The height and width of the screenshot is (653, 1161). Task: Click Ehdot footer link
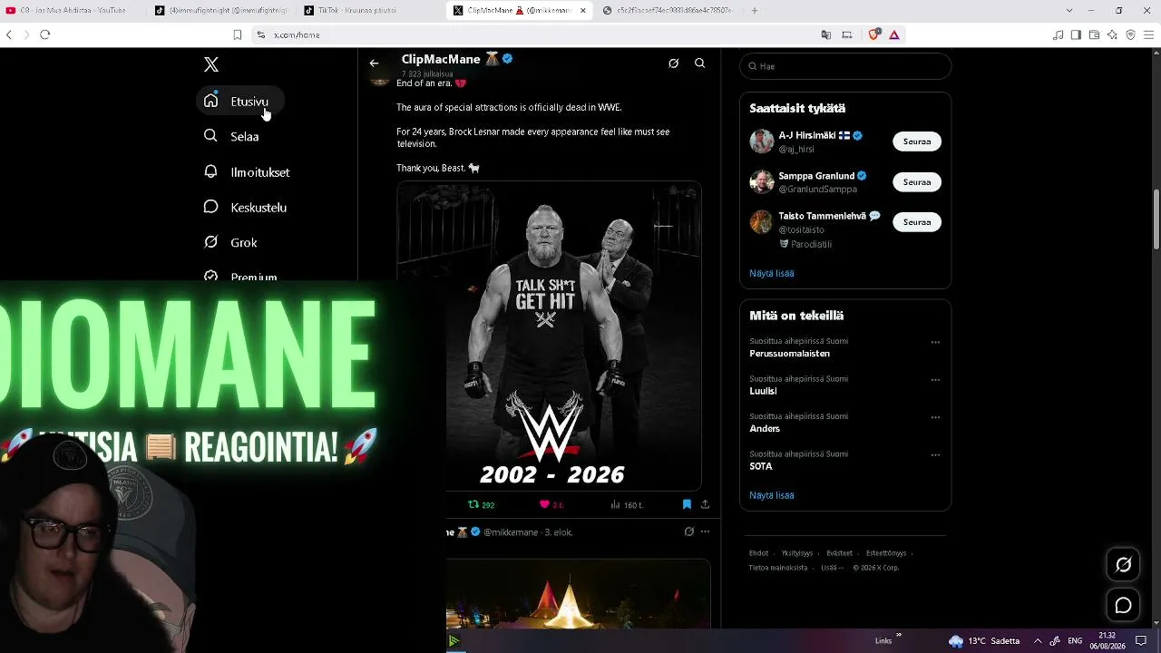(758, 553)
